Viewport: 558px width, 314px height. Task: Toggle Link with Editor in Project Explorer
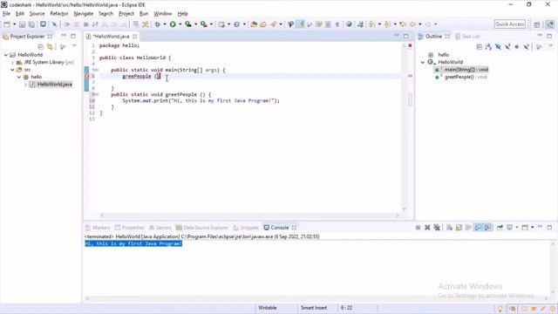click(x=50, y=46)
